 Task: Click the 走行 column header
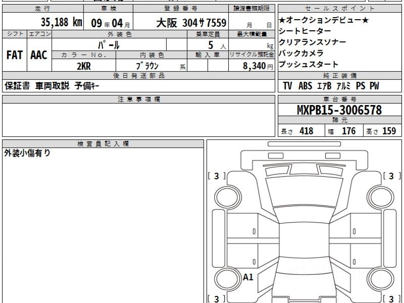tap(42, 9)
